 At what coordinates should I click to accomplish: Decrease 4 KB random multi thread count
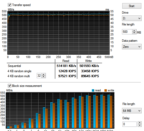coord(44,77)
